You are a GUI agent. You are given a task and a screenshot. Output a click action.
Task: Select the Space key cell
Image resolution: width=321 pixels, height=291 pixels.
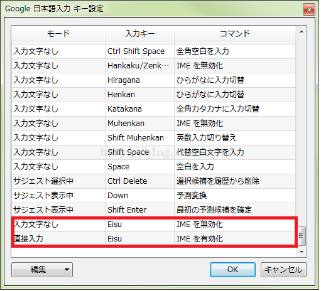(140, 167)
